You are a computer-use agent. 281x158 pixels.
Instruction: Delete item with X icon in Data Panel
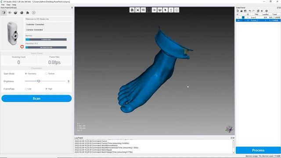coord(262,11)
